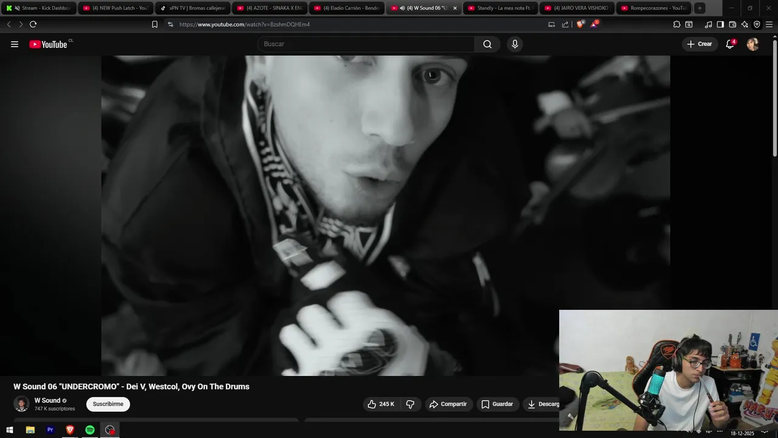
Task: Switch to Stream - Kick Dashboard tab
Action: click(39, 8)
